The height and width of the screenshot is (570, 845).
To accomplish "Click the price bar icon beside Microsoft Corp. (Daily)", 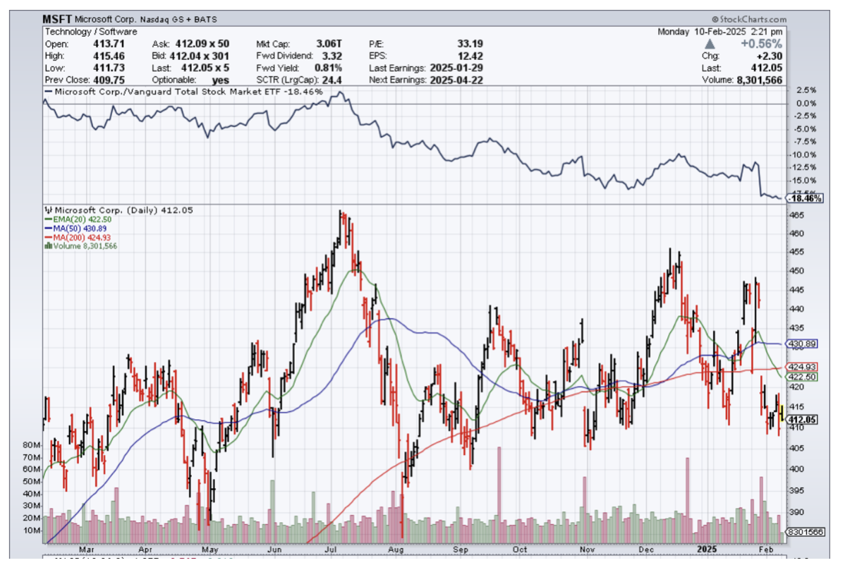I will click(48, 210).
